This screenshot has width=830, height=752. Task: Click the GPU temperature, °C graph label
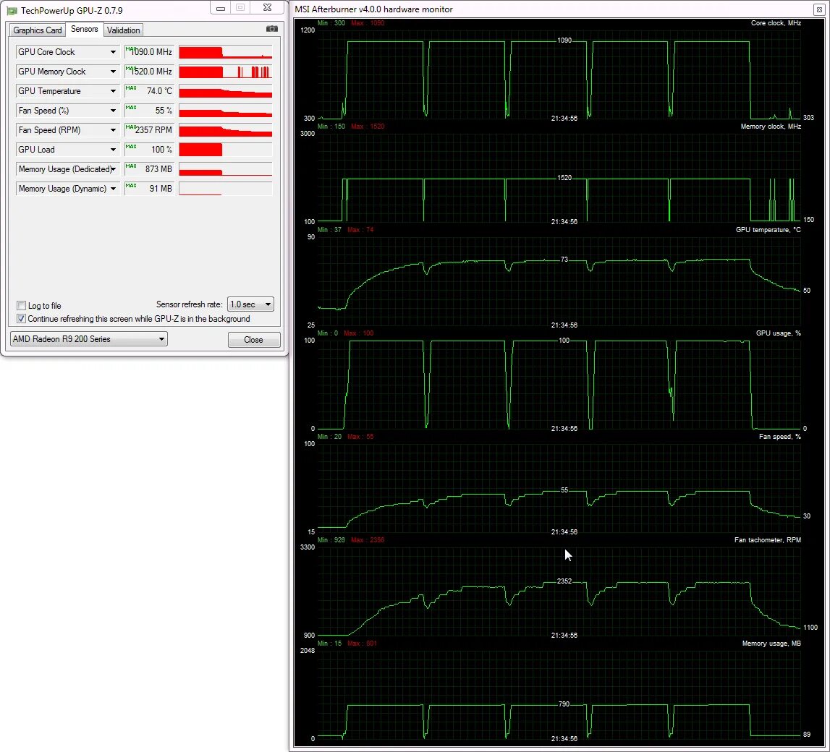tap(768, 229)
